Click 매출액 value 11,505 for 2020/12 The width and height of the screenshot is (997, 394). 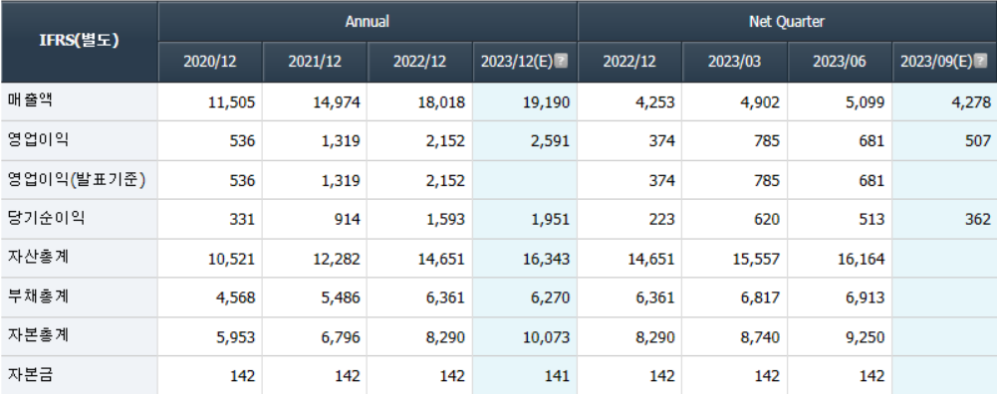(x=231, y=102)
